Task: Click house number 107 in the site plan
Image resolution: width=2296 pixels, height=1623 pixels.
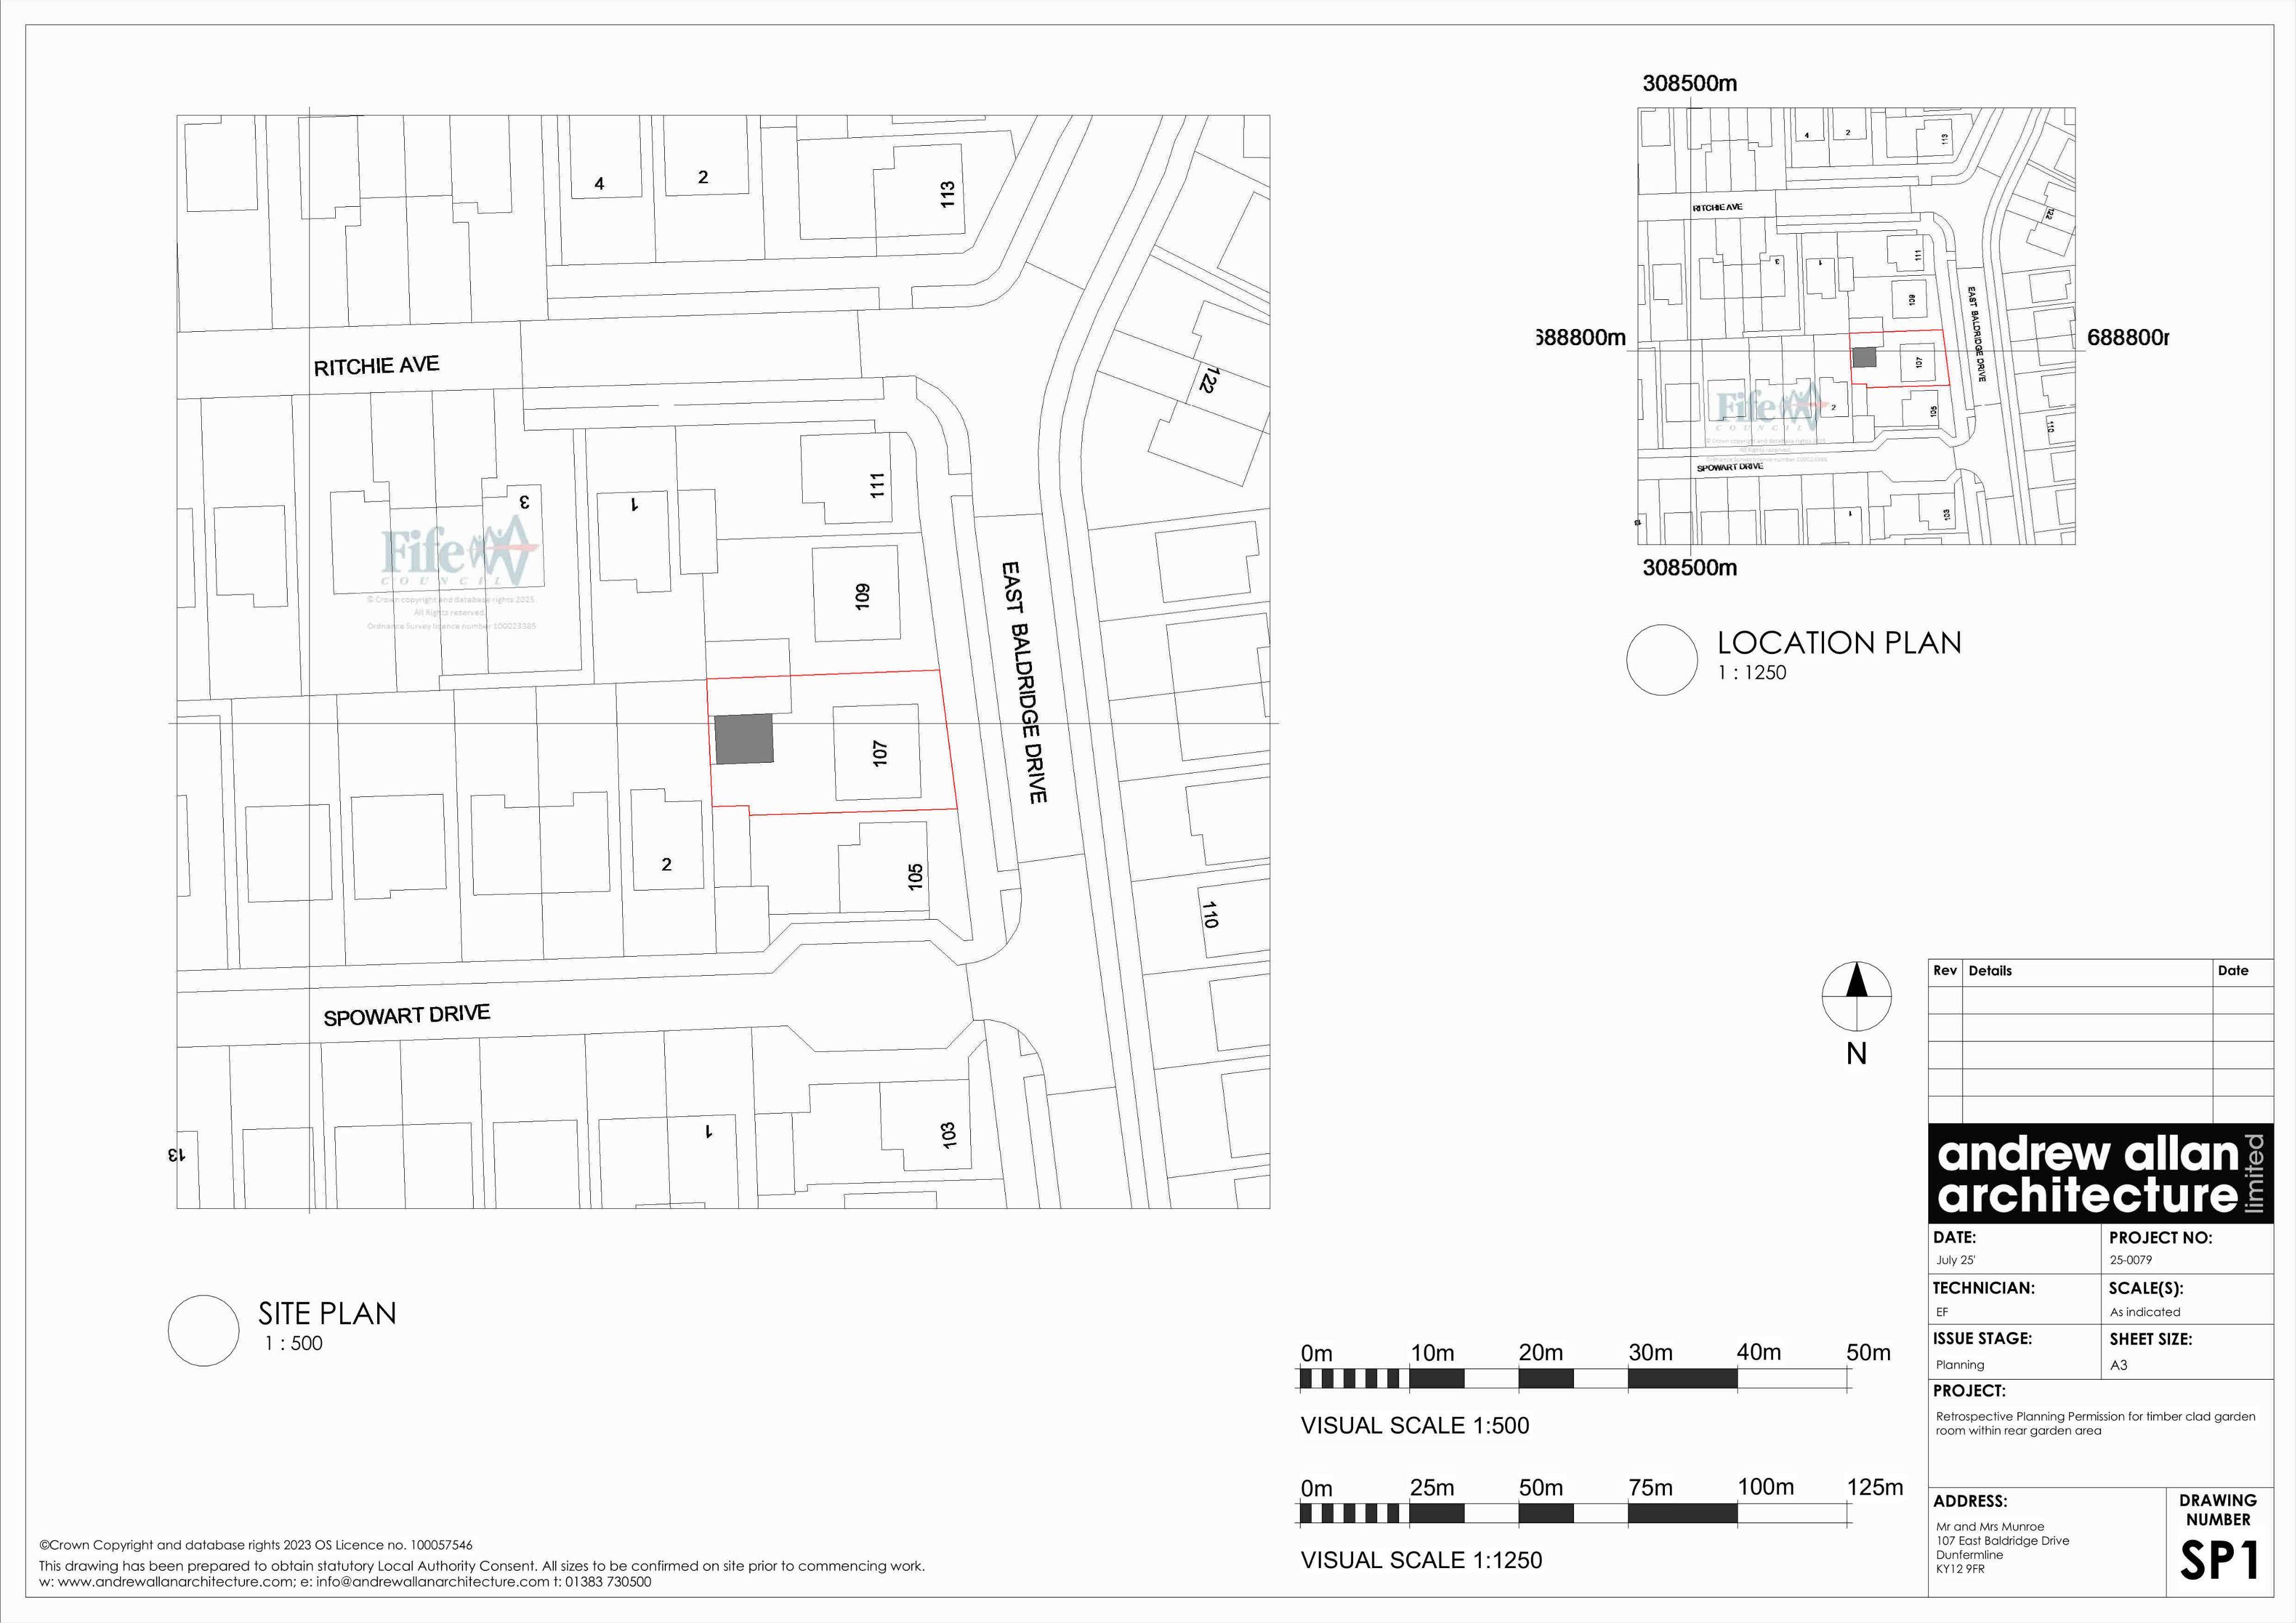Action: [x=879, y=753]
